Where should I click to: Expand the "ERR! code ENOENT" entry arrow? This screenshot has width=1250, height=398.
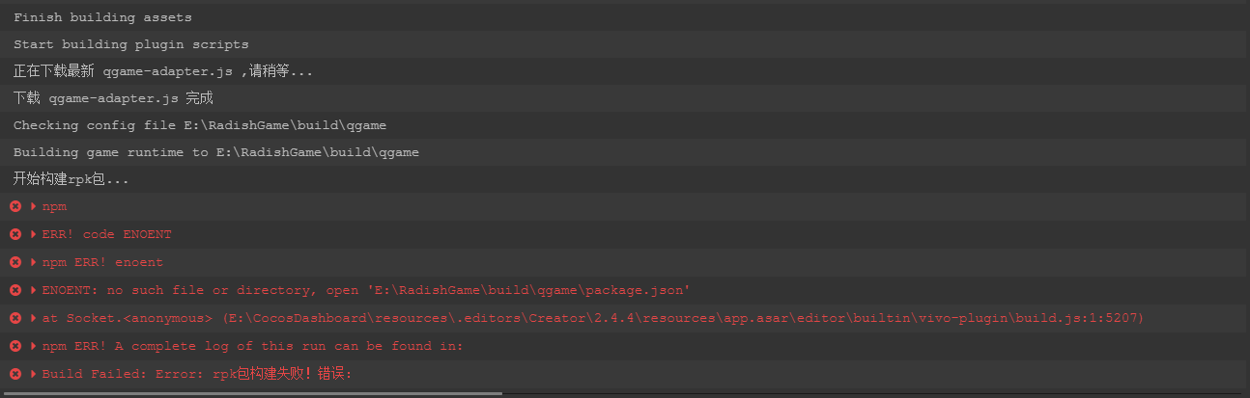[x=34, y=234]
